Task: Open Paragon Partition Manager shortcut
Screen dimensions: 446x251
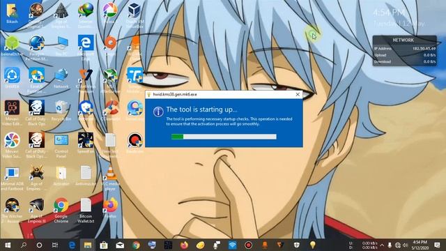Action: [x=37, y=47]
